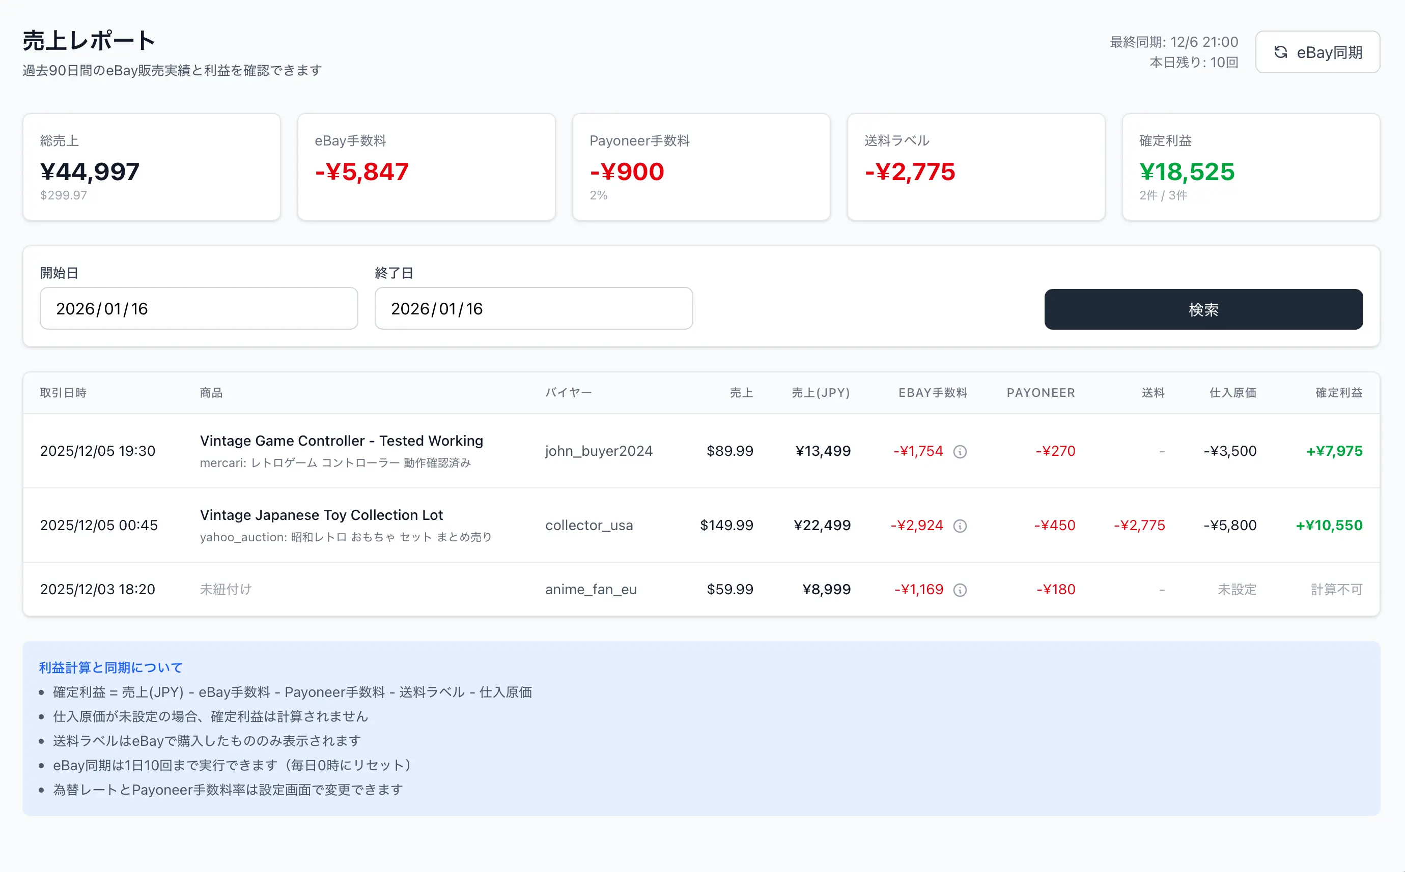Image resolution: width=1405 pixels, height=872 pixels.
Task: Click buyer name collector_usa
Action: (589, 526)
